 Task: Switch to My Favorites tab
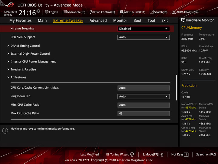click(21, 21)
